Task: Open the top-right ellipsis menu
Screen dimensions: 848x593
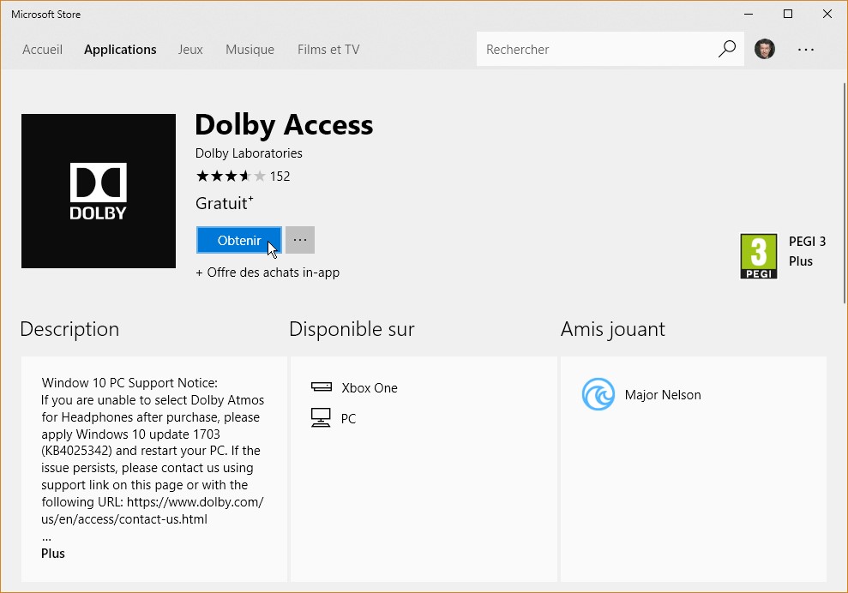Action: point(805,50)
